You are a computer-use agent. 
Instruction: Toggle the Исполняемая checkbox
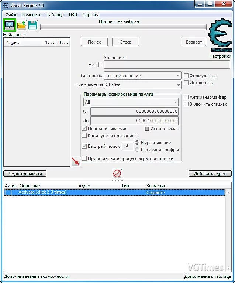147,128
